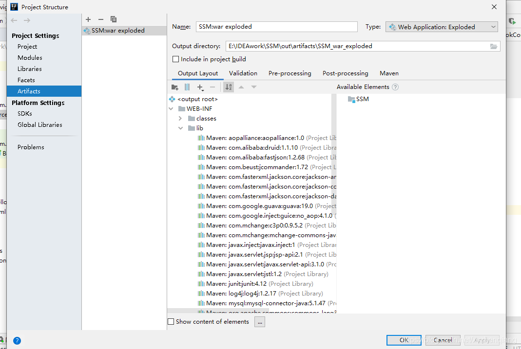Select Maven: javax.servlet.jsp:jsp-api:2.1 entry
521x349 pixels.
coord(267,255)
